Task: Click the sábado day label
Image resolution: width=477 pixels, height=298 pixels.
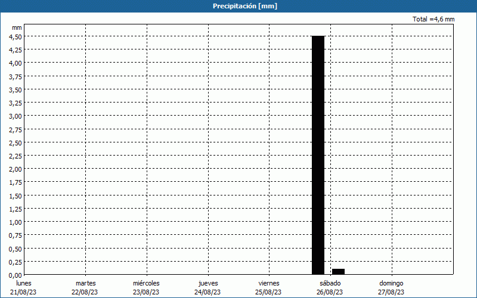Action: [330, 283]
